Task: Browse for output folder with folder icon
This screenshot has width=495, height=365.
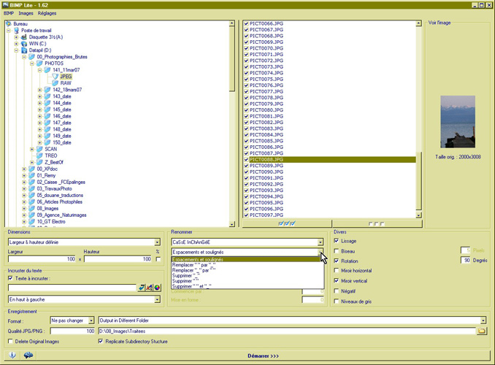Action: [x=481, y=331]
